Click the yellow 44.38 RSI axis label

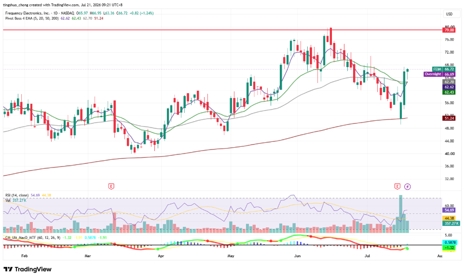click(449, 218)
